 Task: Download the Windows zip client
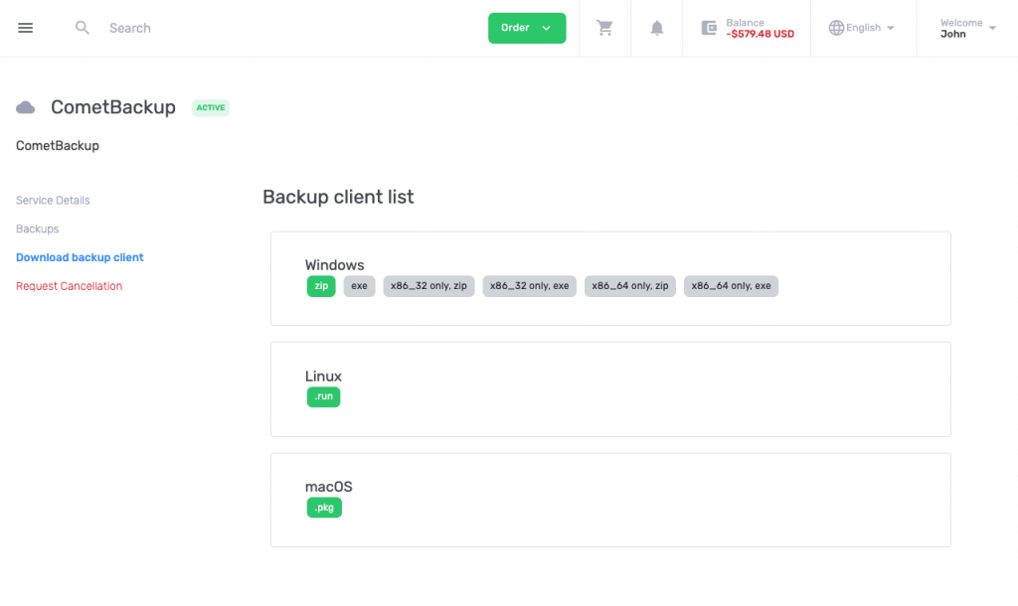[x=321, y=286]
